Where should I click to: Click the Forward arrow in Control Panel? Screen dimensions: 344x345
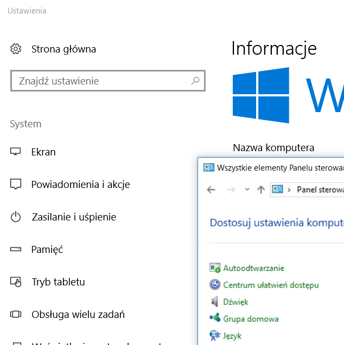click(231, 190)
